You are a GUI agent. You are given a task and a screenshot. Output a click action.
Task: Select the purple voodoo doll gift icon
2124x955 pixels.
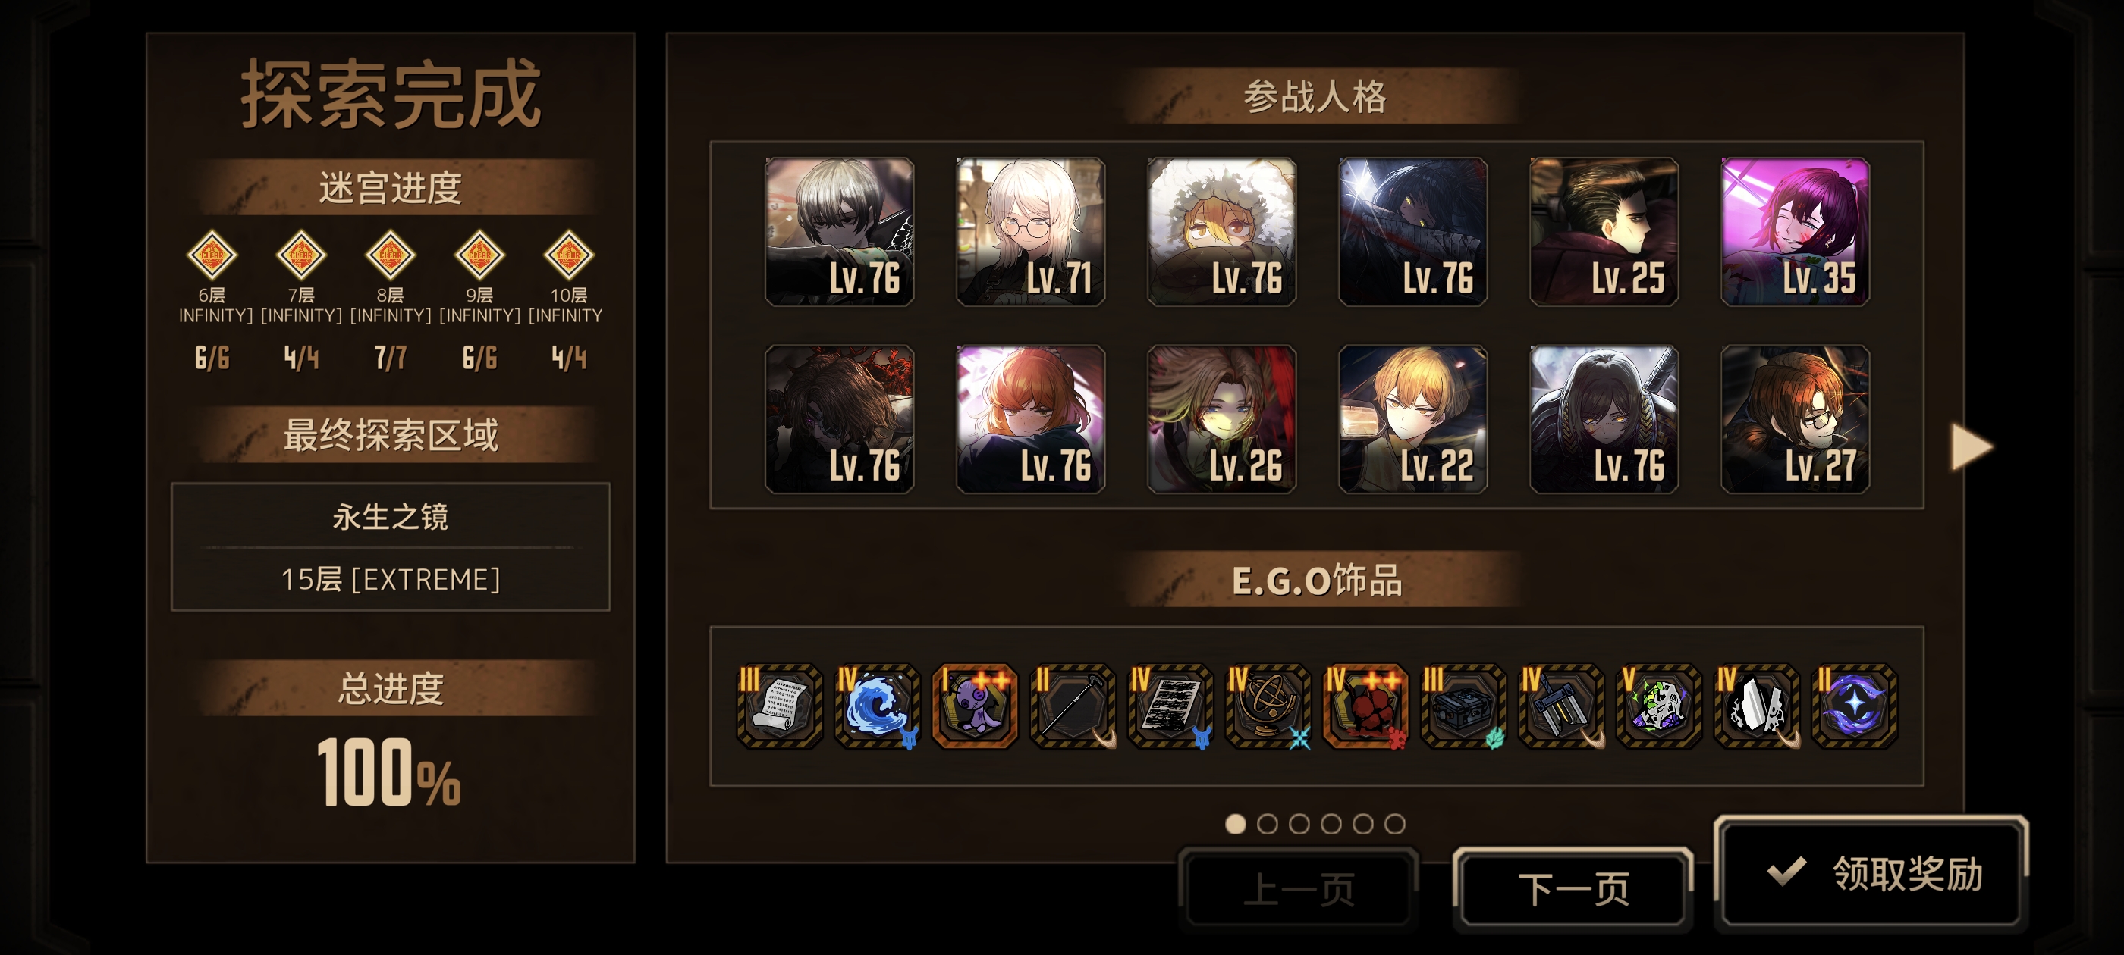click(x=975, y=706)
